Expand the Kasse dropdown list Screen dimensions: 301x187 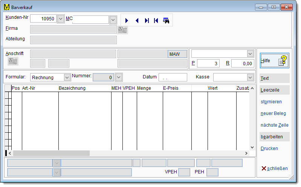pyautogui.click(x=250, y=77)
